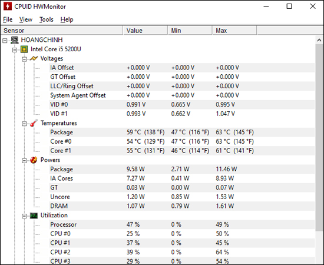Select the Core #0 temperature row
324x265 pixels.
click(x=182, y=141)
